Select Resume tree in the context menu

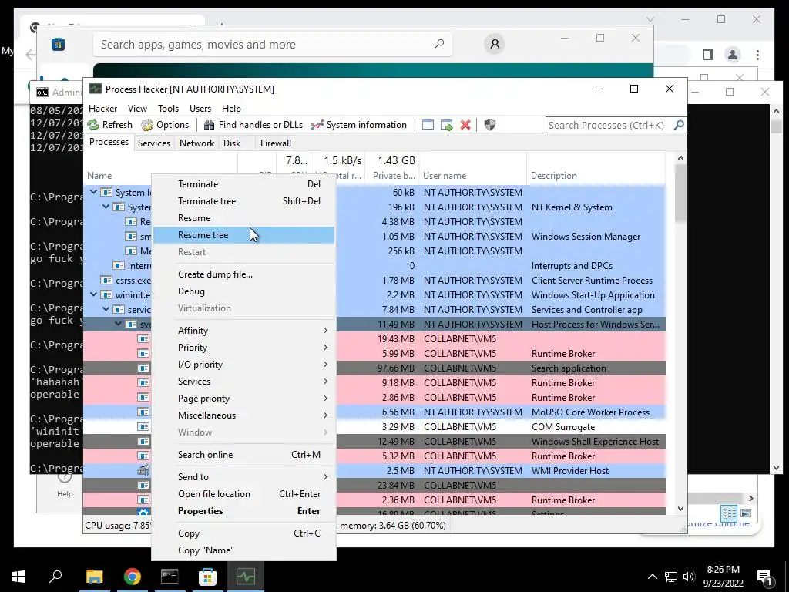click(243, 235)
